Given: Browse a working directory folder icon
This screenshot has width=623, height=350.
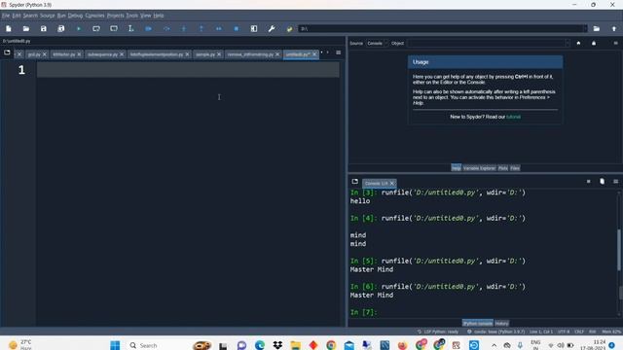Looking at the screenshot, I should click(597, 28).
